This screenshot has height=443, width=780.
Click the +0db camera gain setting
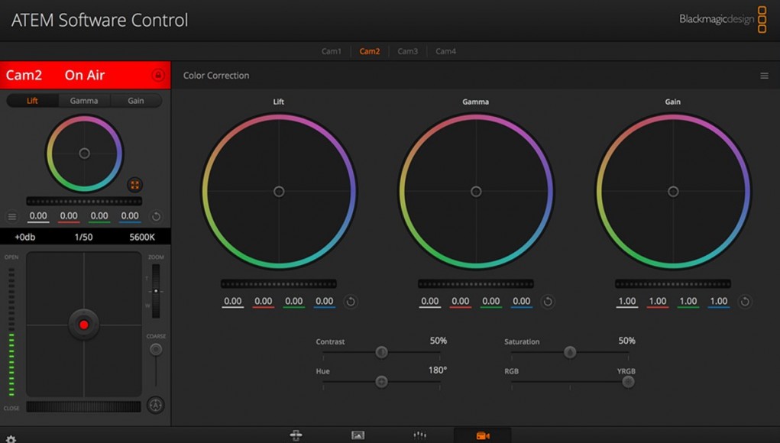[x=25, y=238]
